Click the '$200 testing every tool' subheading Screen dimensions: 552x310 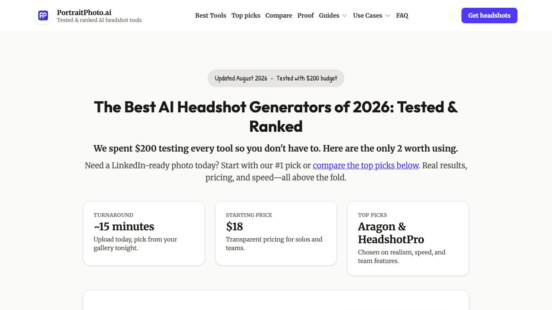pos(276,149)
